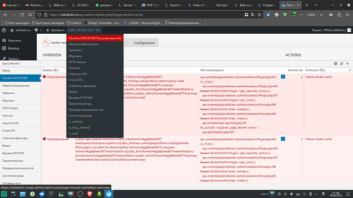
Task: Expand the list all tabs chevron
Action: 316,5
